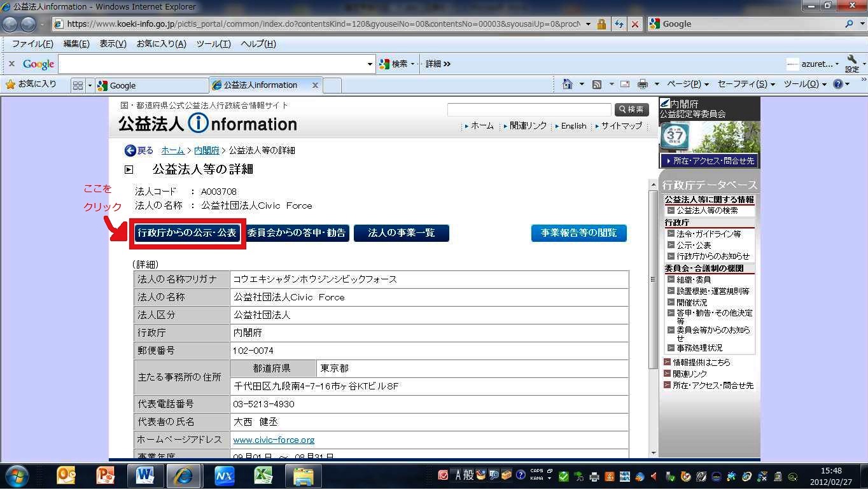Click the 戻る back link
Viewport: 868px width, 490px height.
pyautogui.click(x=139, y=150)
